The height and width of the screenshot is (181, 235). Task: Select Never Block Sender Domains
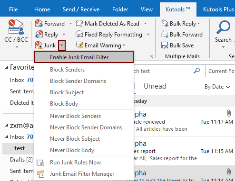pyautogui.click(x=84, y=127)
